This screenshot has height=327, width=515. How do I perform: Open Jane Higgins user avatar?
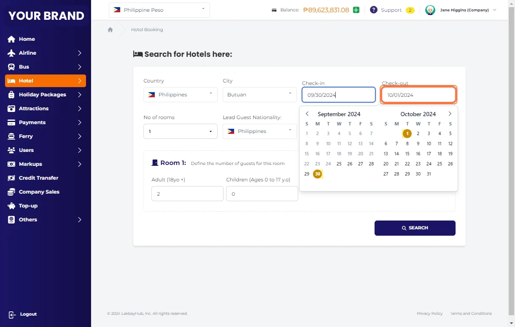pos(430,10)
